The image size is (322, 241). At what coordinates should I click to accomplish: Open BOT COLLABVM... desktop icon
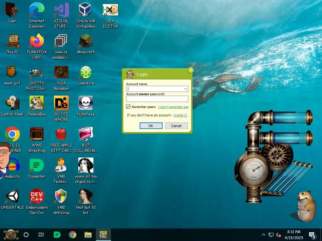86,140
